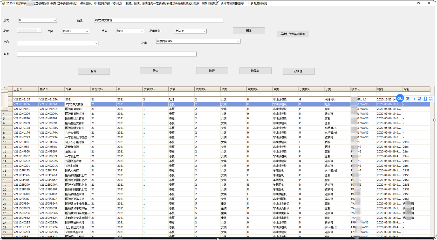Open the IME user account icon
Image resolution: width=437 pixels, height=240 pixels.
[x=425, y=99]
